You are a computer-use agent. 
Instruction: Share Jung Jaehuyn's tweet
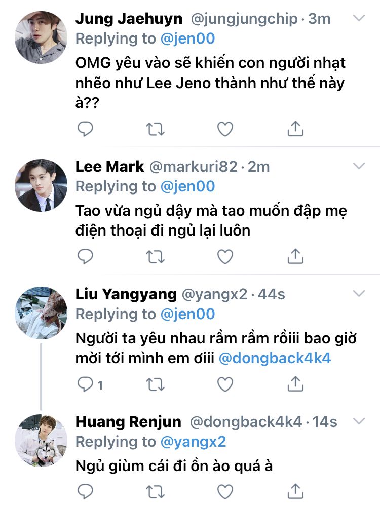[x=295, y=129]
